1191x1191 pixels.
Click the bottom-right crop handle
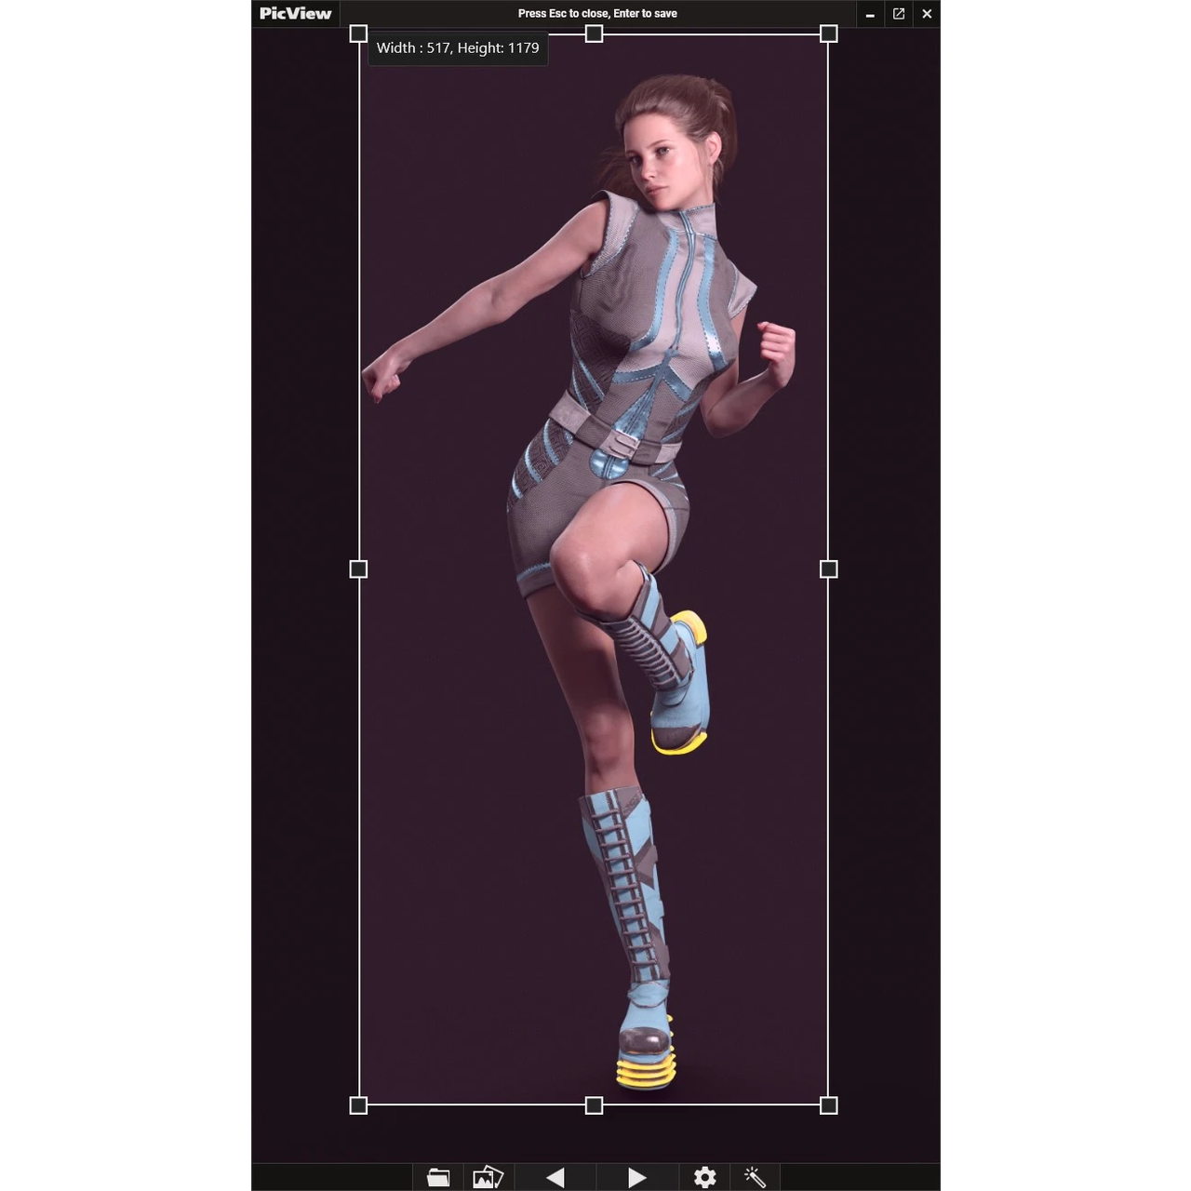(829, 1105)
